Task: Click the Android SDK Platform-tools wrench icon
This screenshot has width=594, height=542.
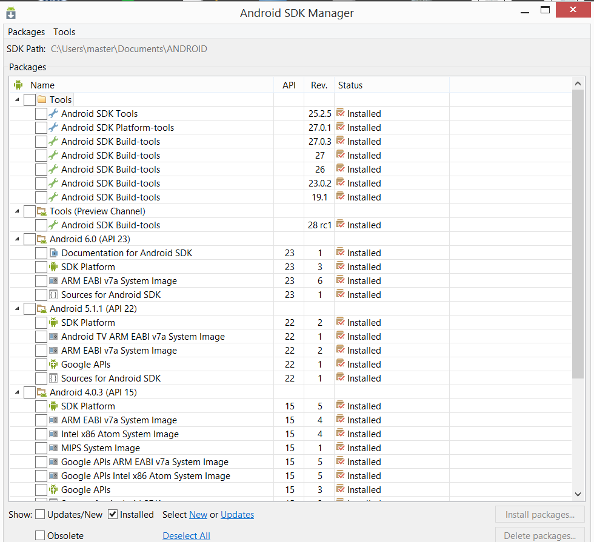Action: click(53, 127)
